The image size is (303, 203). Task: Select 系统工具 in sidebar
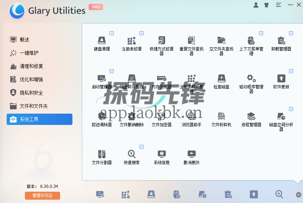coord(40,119)
